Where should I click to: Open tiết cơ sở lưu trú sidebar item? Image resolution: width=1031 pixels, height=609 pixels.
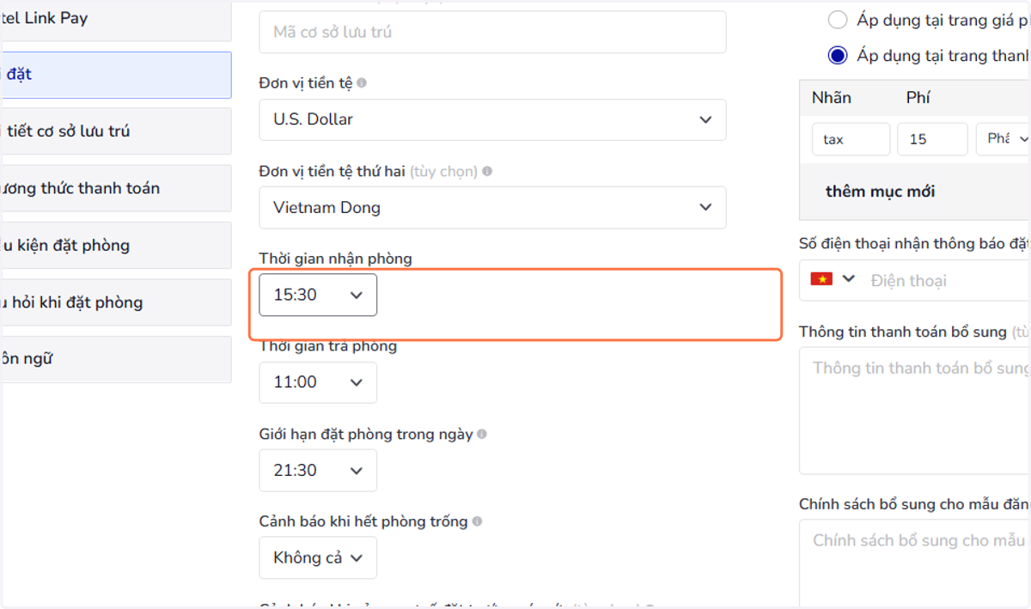click(115, 131)
